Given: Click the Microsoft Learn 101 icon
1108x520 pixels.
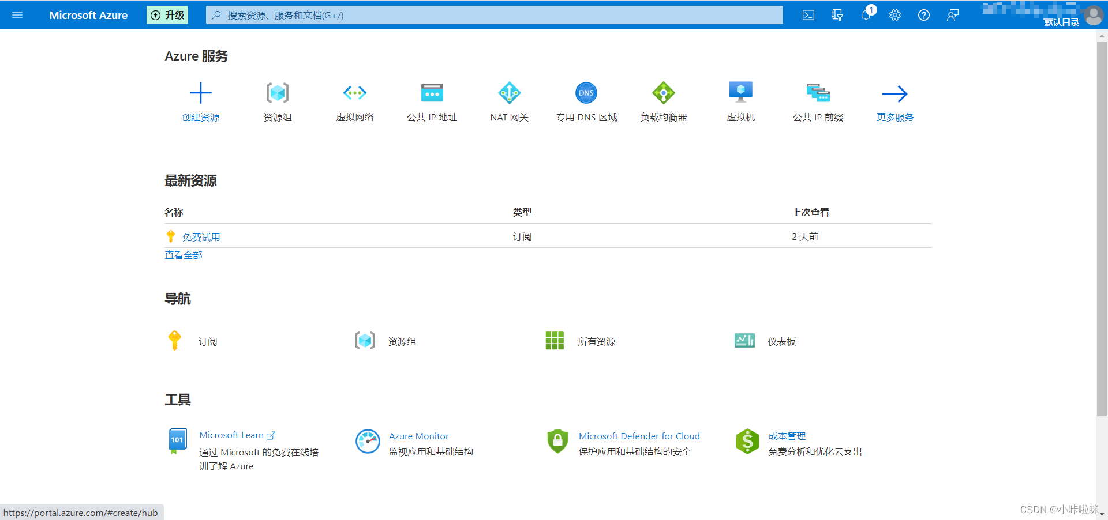Looking at the screenshot, I should click(177, 441).
